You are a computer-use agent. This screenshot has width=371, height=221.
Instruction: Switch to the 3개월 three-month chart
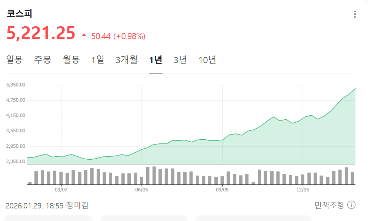pos(127,59)
